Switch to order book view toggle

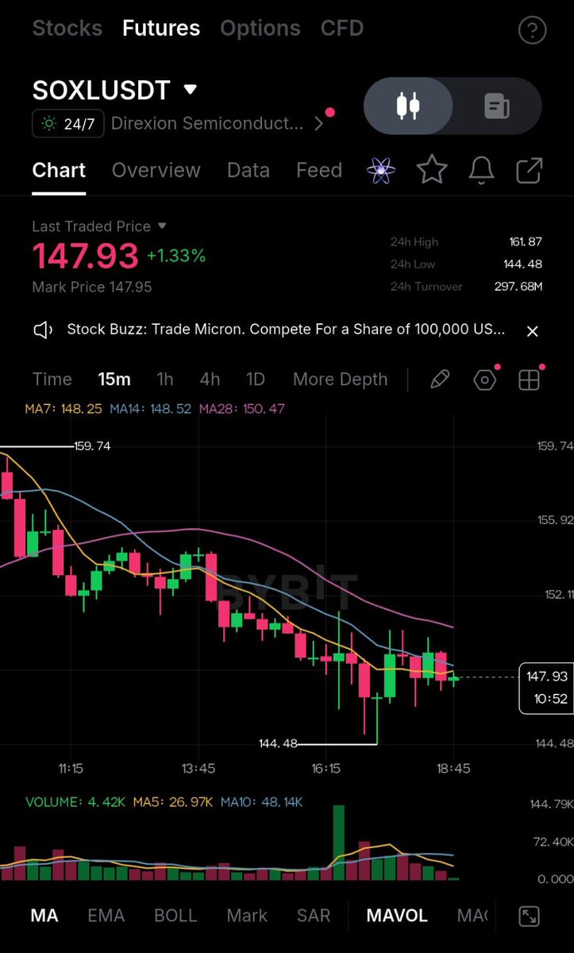[497, 106]
